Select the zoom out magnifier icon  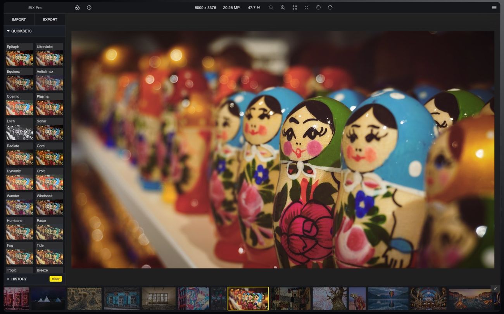[271, 7]
